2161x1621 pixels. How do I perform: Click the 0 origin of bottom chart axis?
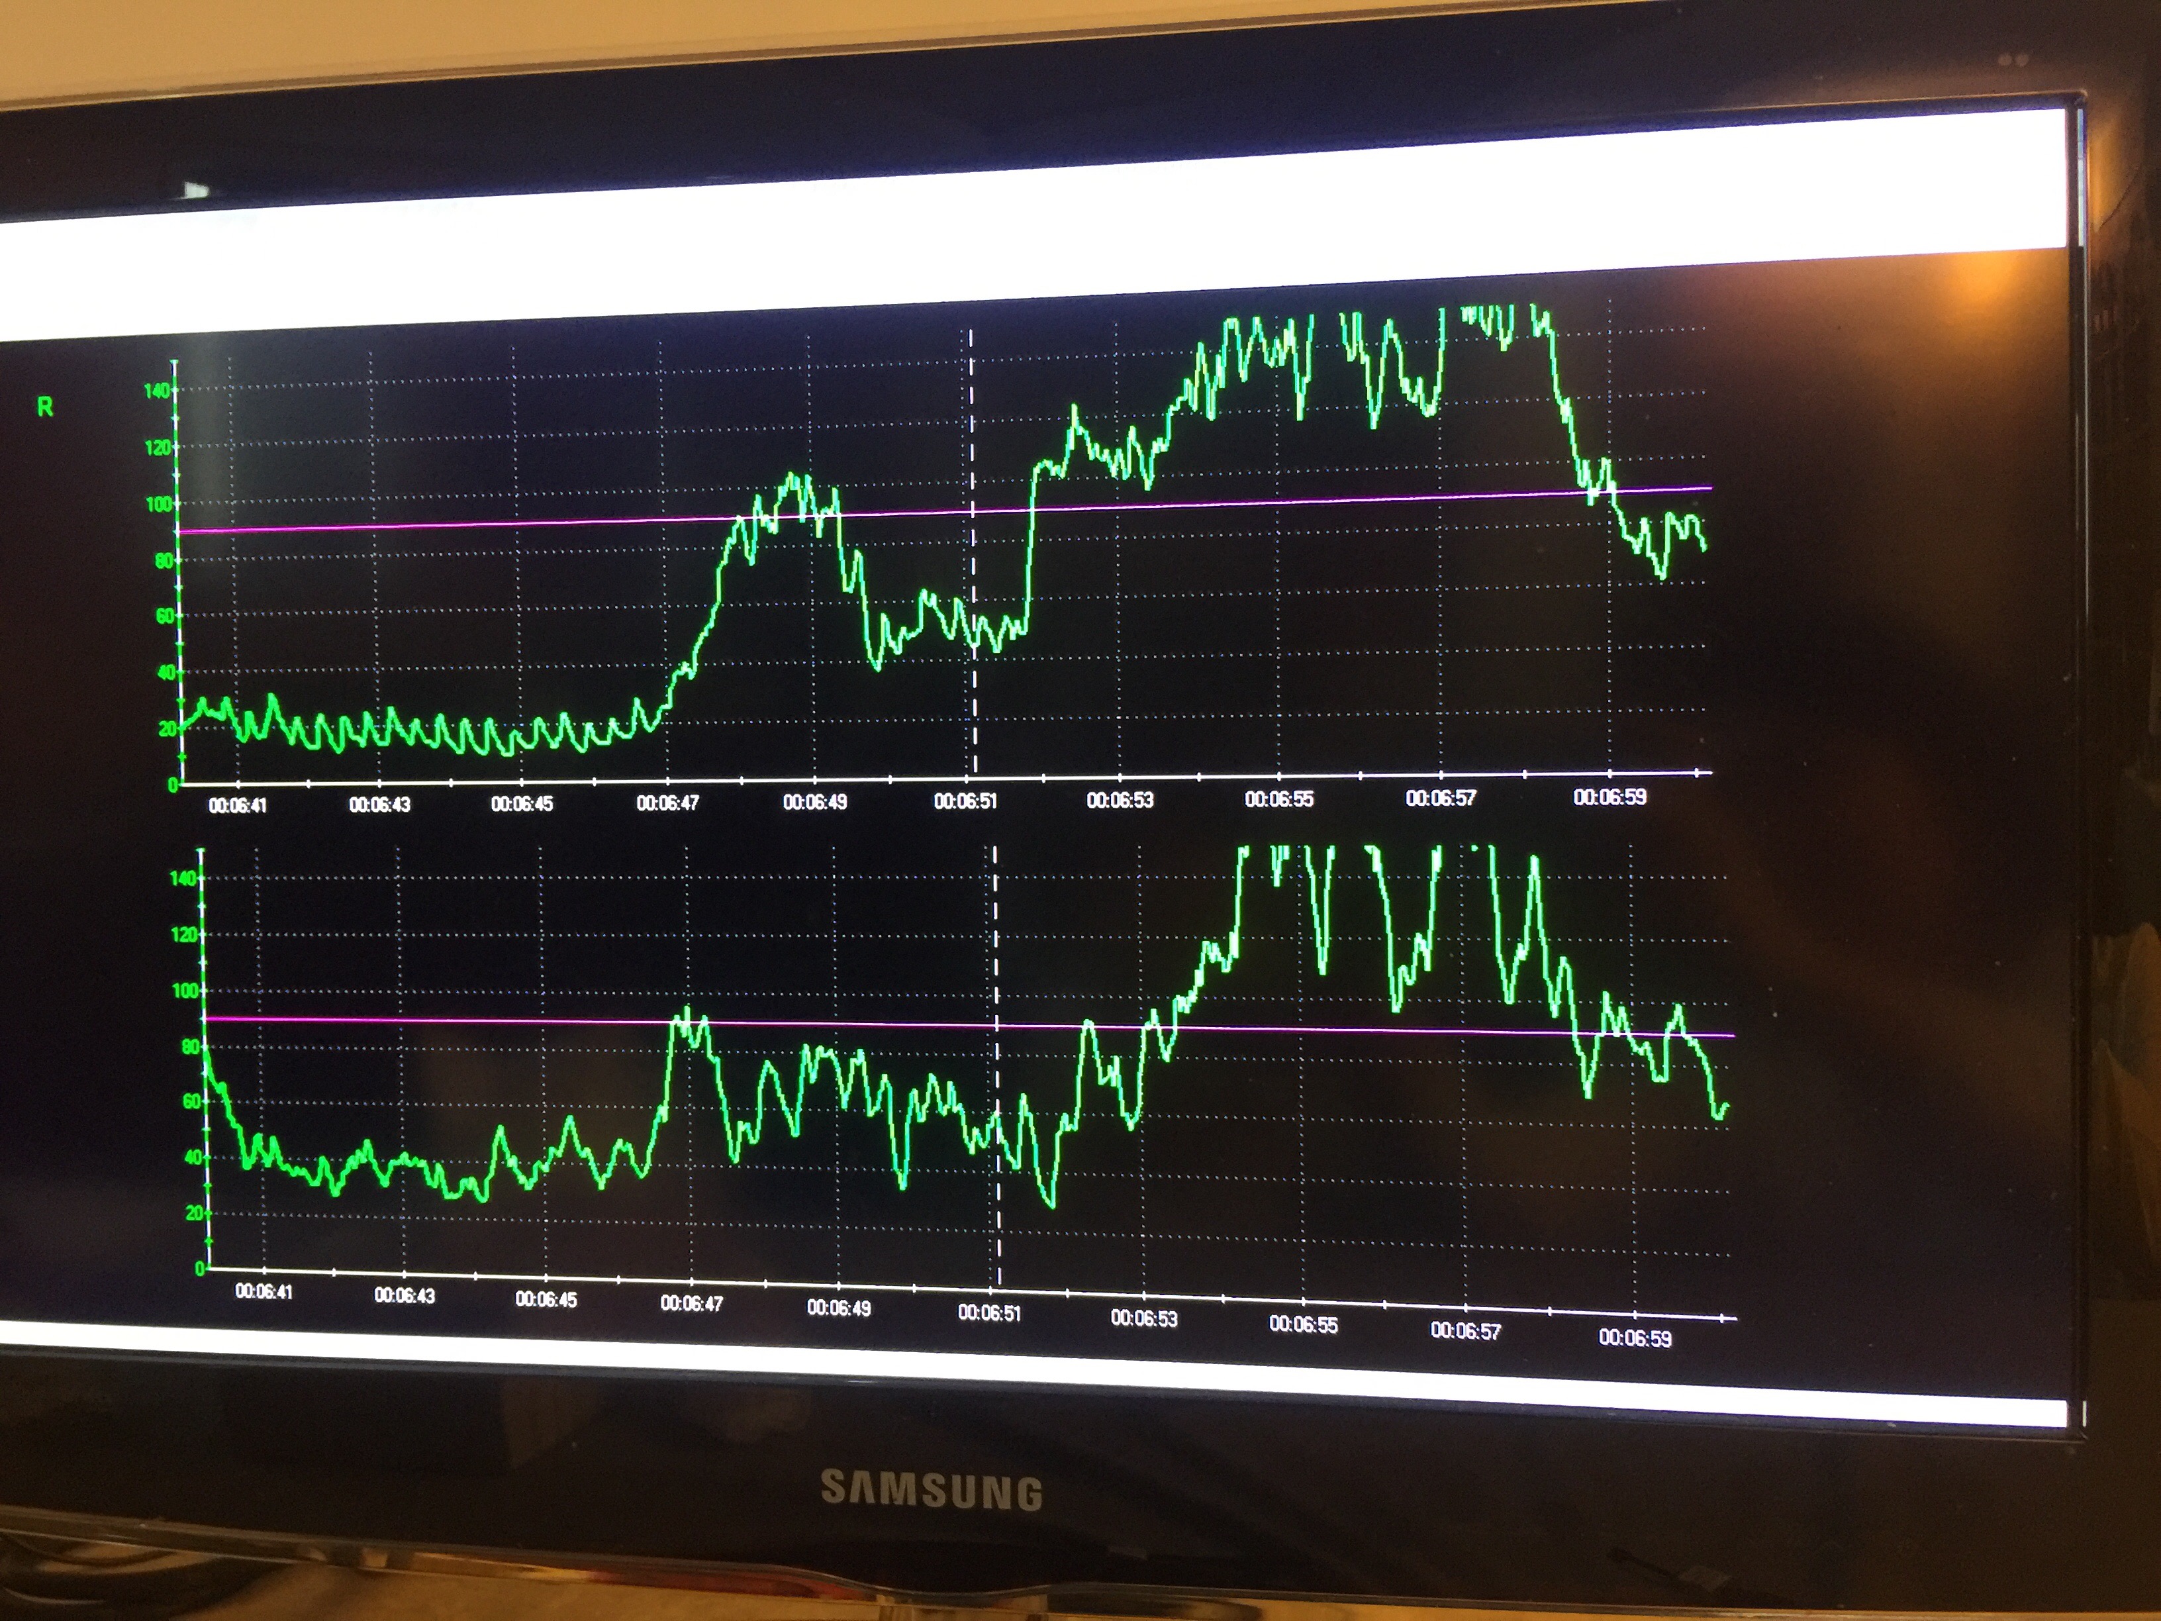click(200, 1269)
